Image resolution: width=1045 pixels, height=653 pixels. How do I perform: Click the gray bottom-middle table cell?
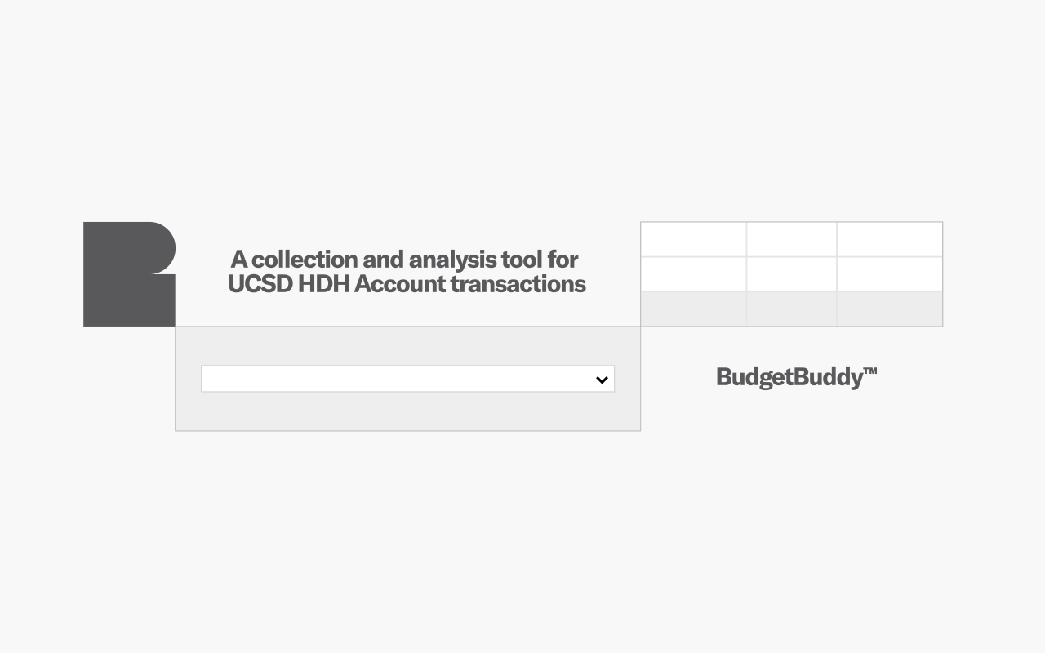(791, 309)
